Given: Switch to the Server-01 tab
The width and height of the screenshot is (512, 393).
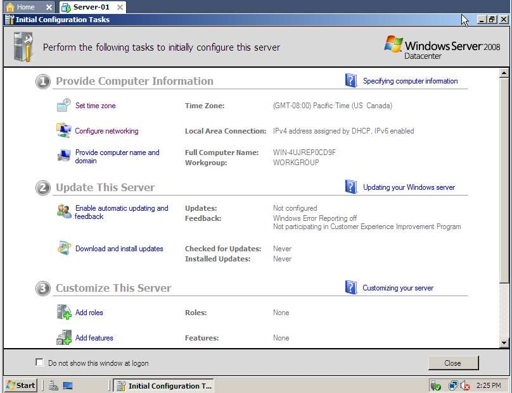Looking at the screenshot, I should 91,7.
